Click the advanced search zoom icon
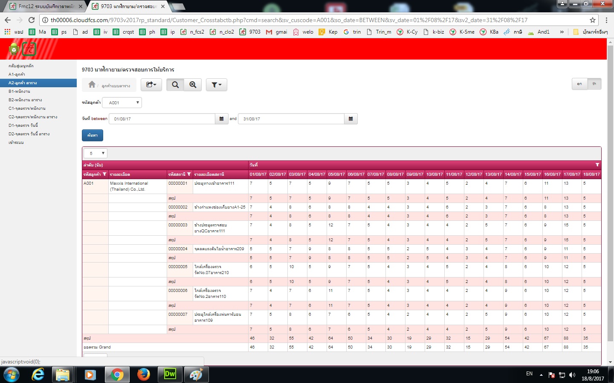Image resolution: width=614 pixels, height=383 pixels. point(193,85)
